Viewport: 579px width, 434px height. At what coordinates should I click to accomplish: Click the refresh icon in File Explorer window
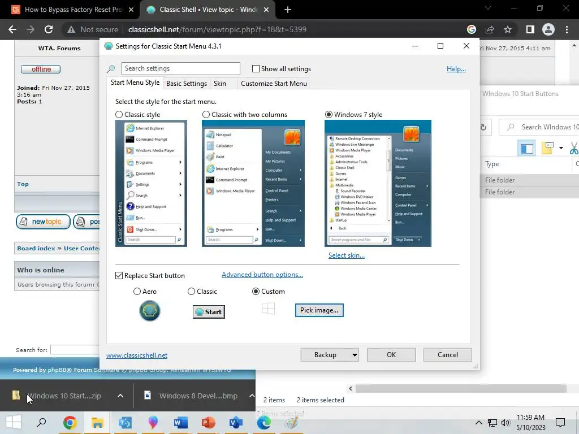[x=483, y=127]
